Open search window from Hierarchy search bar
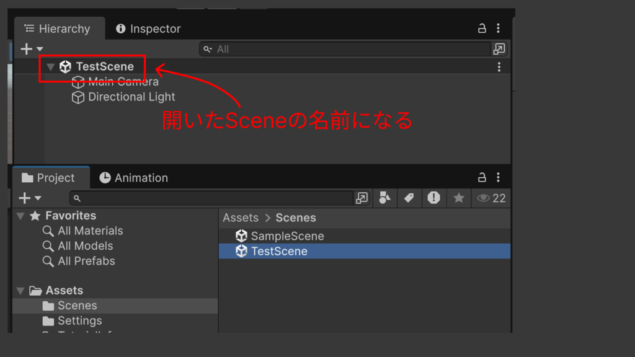This screenshot has width=635, height=357. point(499,49)
